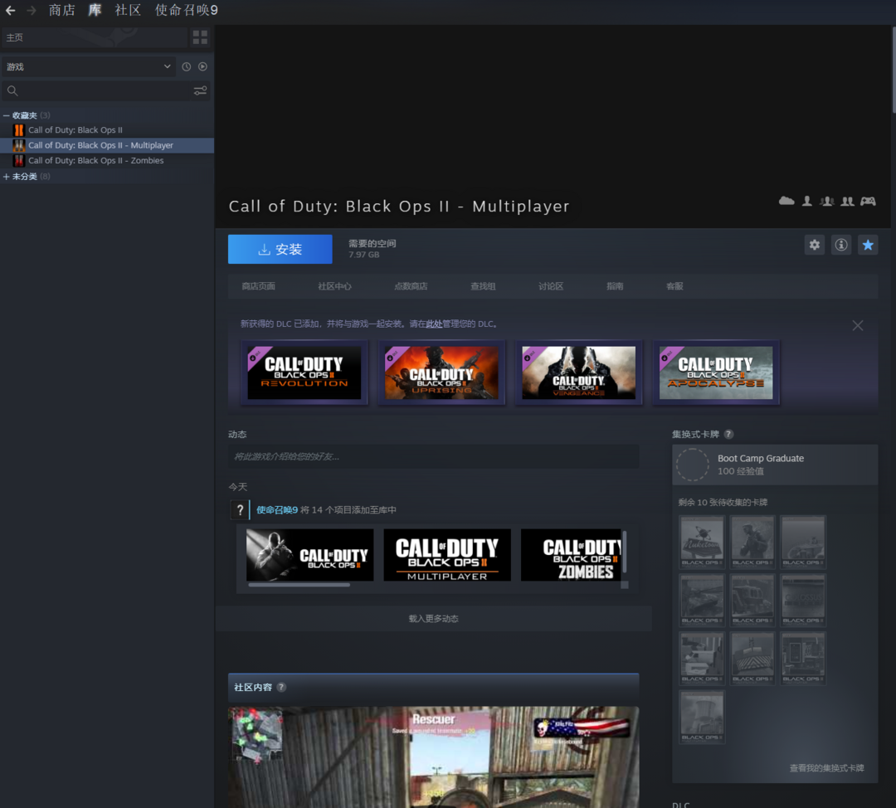This screenshot has width=896, height=808.
Task: Select Black Ops II - Zombies entry
Action: [x=95, y=161]
